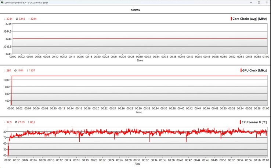This screenshot has width=271, height=168.
Task: Click the GPU Clock red legend marker
Action: point(241,70)
